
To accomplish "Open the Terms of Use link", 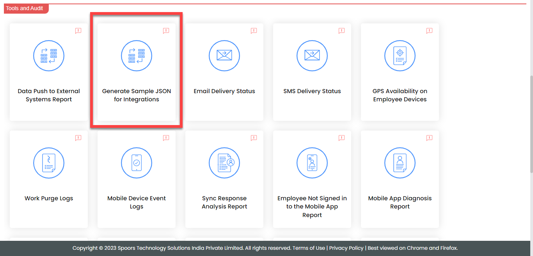I will coord(309,248).
